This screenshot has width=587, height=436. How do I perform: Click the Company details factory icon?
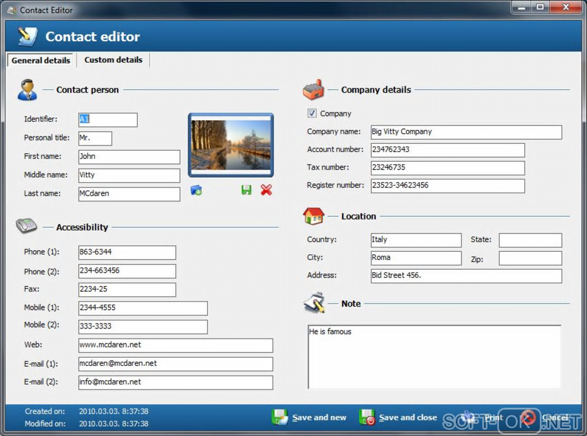pos(313,90)
